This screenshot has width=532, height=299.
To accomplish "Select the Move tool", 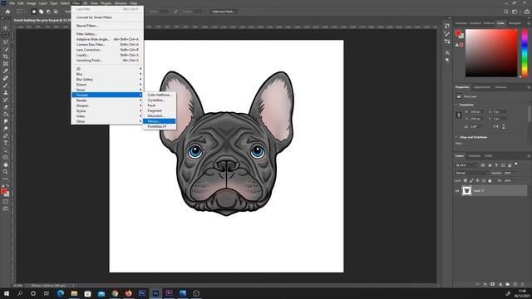I will 6,27.
